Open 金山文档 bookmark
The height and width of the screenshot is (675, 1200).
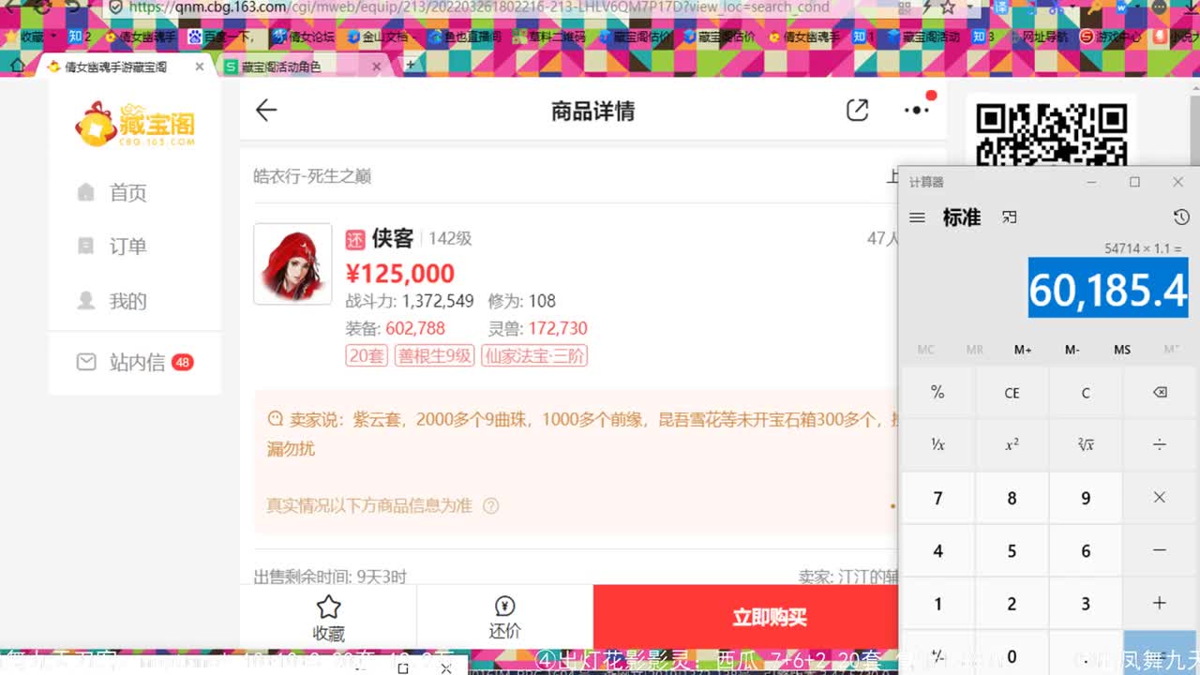tap(378, 37)
